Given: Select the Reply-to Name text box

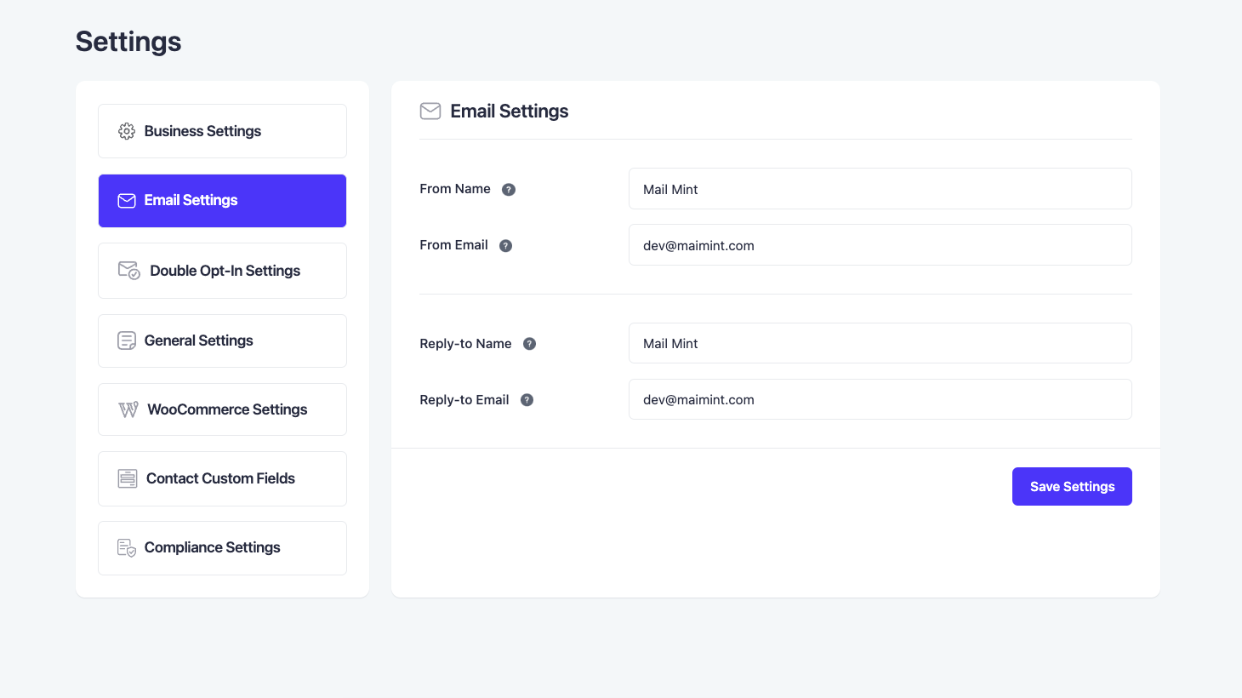Looking at the screenshot, I should 880,343.
